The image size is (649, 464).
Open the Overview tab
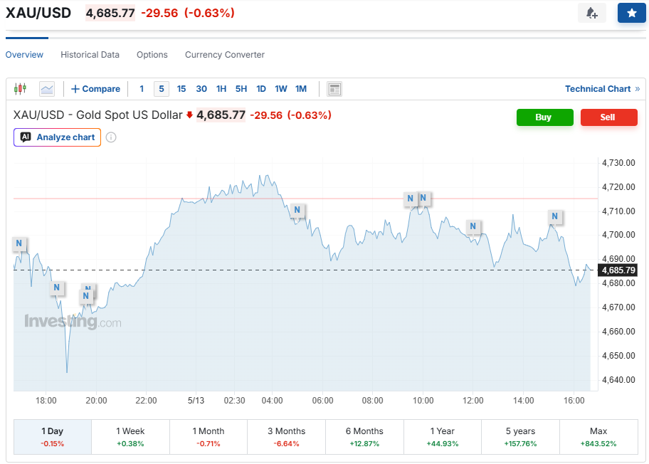(x=24, y=55)
